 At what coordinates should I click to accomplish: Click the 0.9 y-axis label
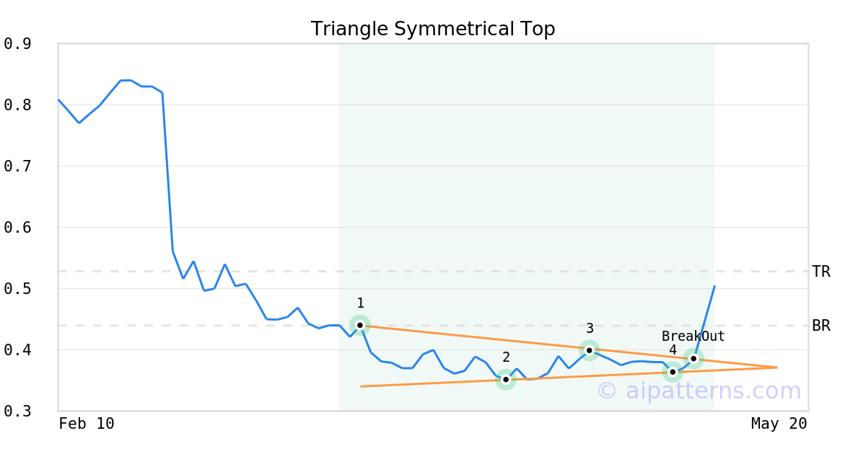click(17, 44)
